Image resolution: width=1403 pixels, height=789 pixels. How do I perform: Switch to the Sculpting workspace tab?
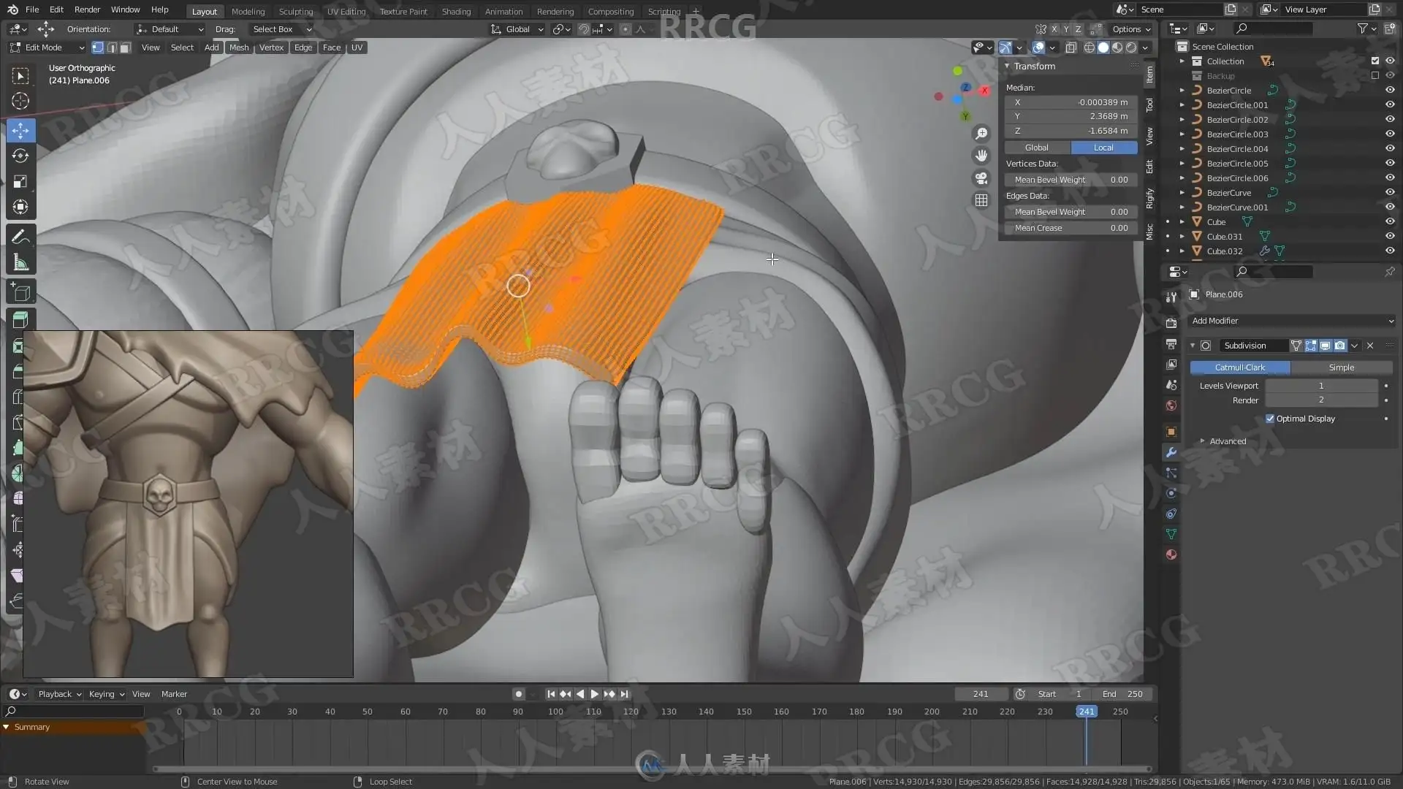click(x=295, y=11)
